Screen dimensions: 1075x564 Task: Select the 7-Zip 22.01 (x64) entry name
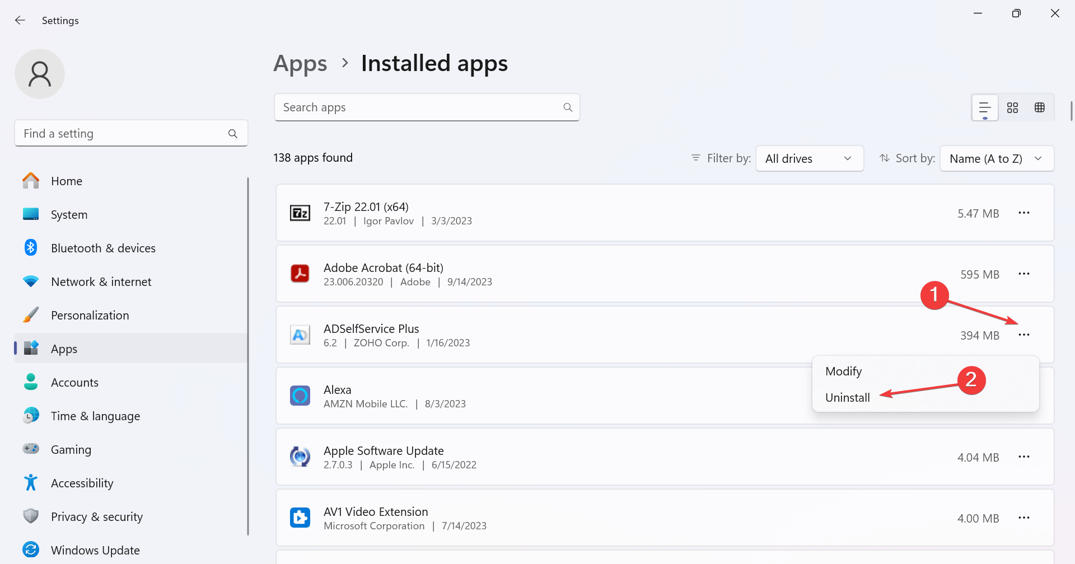(366, 206)
